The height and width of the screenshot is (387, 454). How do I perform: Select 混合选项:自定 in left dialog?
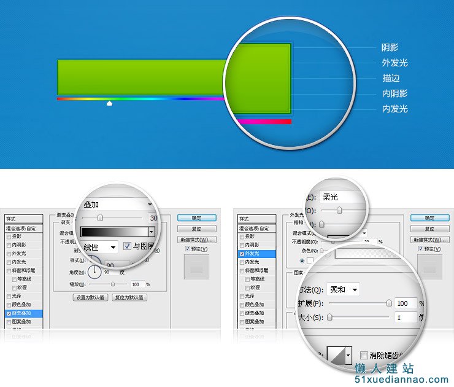pyautogui.click(x=24, y=229)
